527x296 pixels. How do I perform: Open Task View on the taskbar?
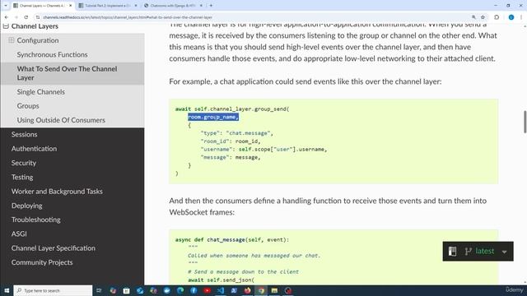click(x=99, y=290)
